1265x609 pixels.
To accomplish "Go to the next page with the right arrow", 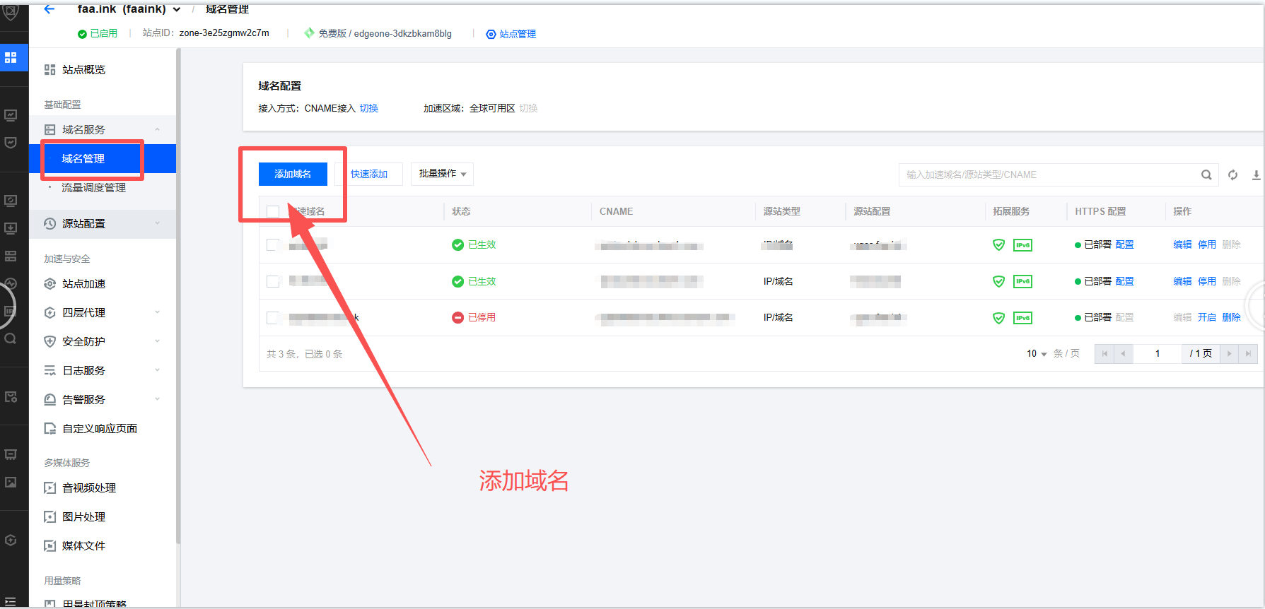I will (1229, 353).
